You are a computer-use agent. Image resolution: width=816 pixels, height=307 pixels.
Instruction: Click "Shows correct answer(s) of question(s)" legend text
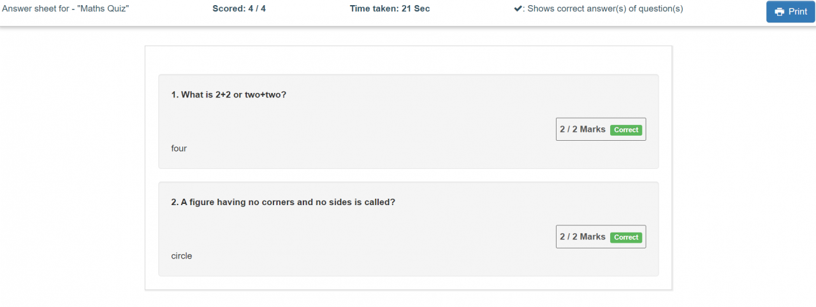click(x=605, y=9)
